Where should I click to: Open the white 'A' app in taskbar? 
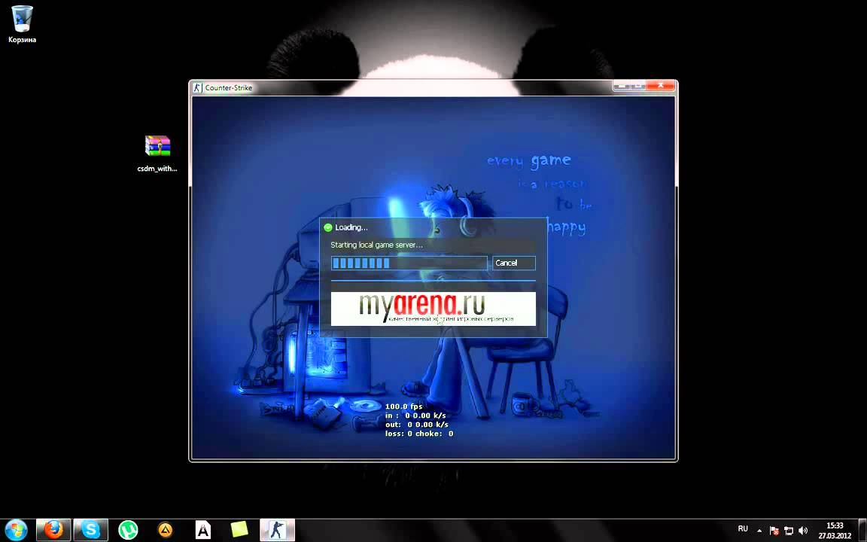pyautogui.click(x=203, y=530)
